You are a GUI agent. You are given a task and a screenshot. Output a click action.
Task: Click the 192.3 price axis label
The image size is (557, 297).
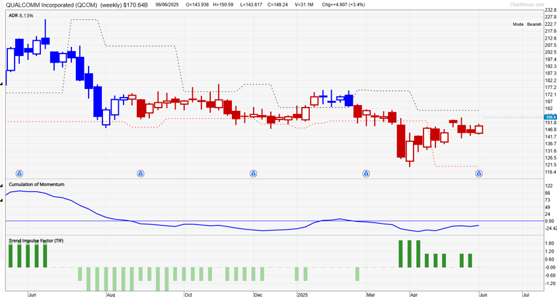(550, 67)
